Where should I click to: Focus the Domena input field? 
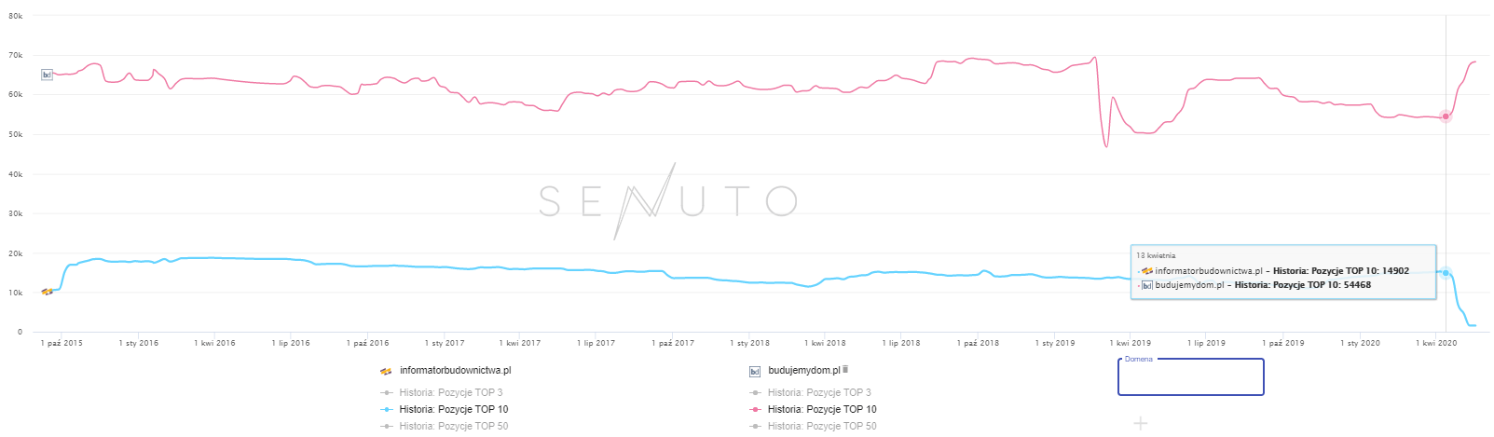point(1190,377)
